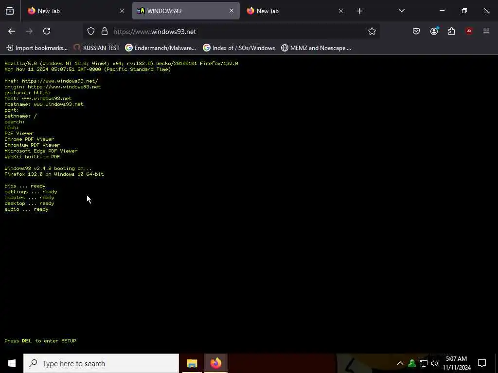Click 'settings ... ready' line
This screenshot has width=498, height=373.
(31, 191)
